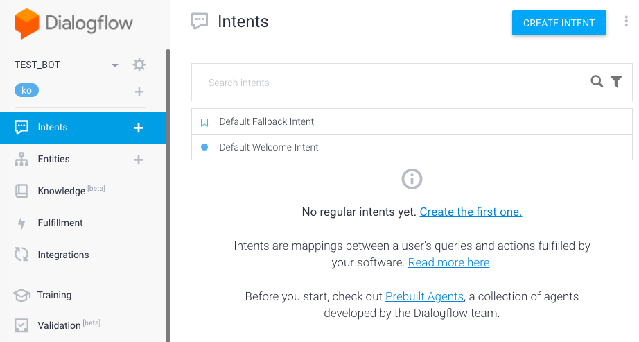The width and height of the screenshot is (639, 342).
Task: Click the Entities hierarchy icon
Action: coord(21,159)
